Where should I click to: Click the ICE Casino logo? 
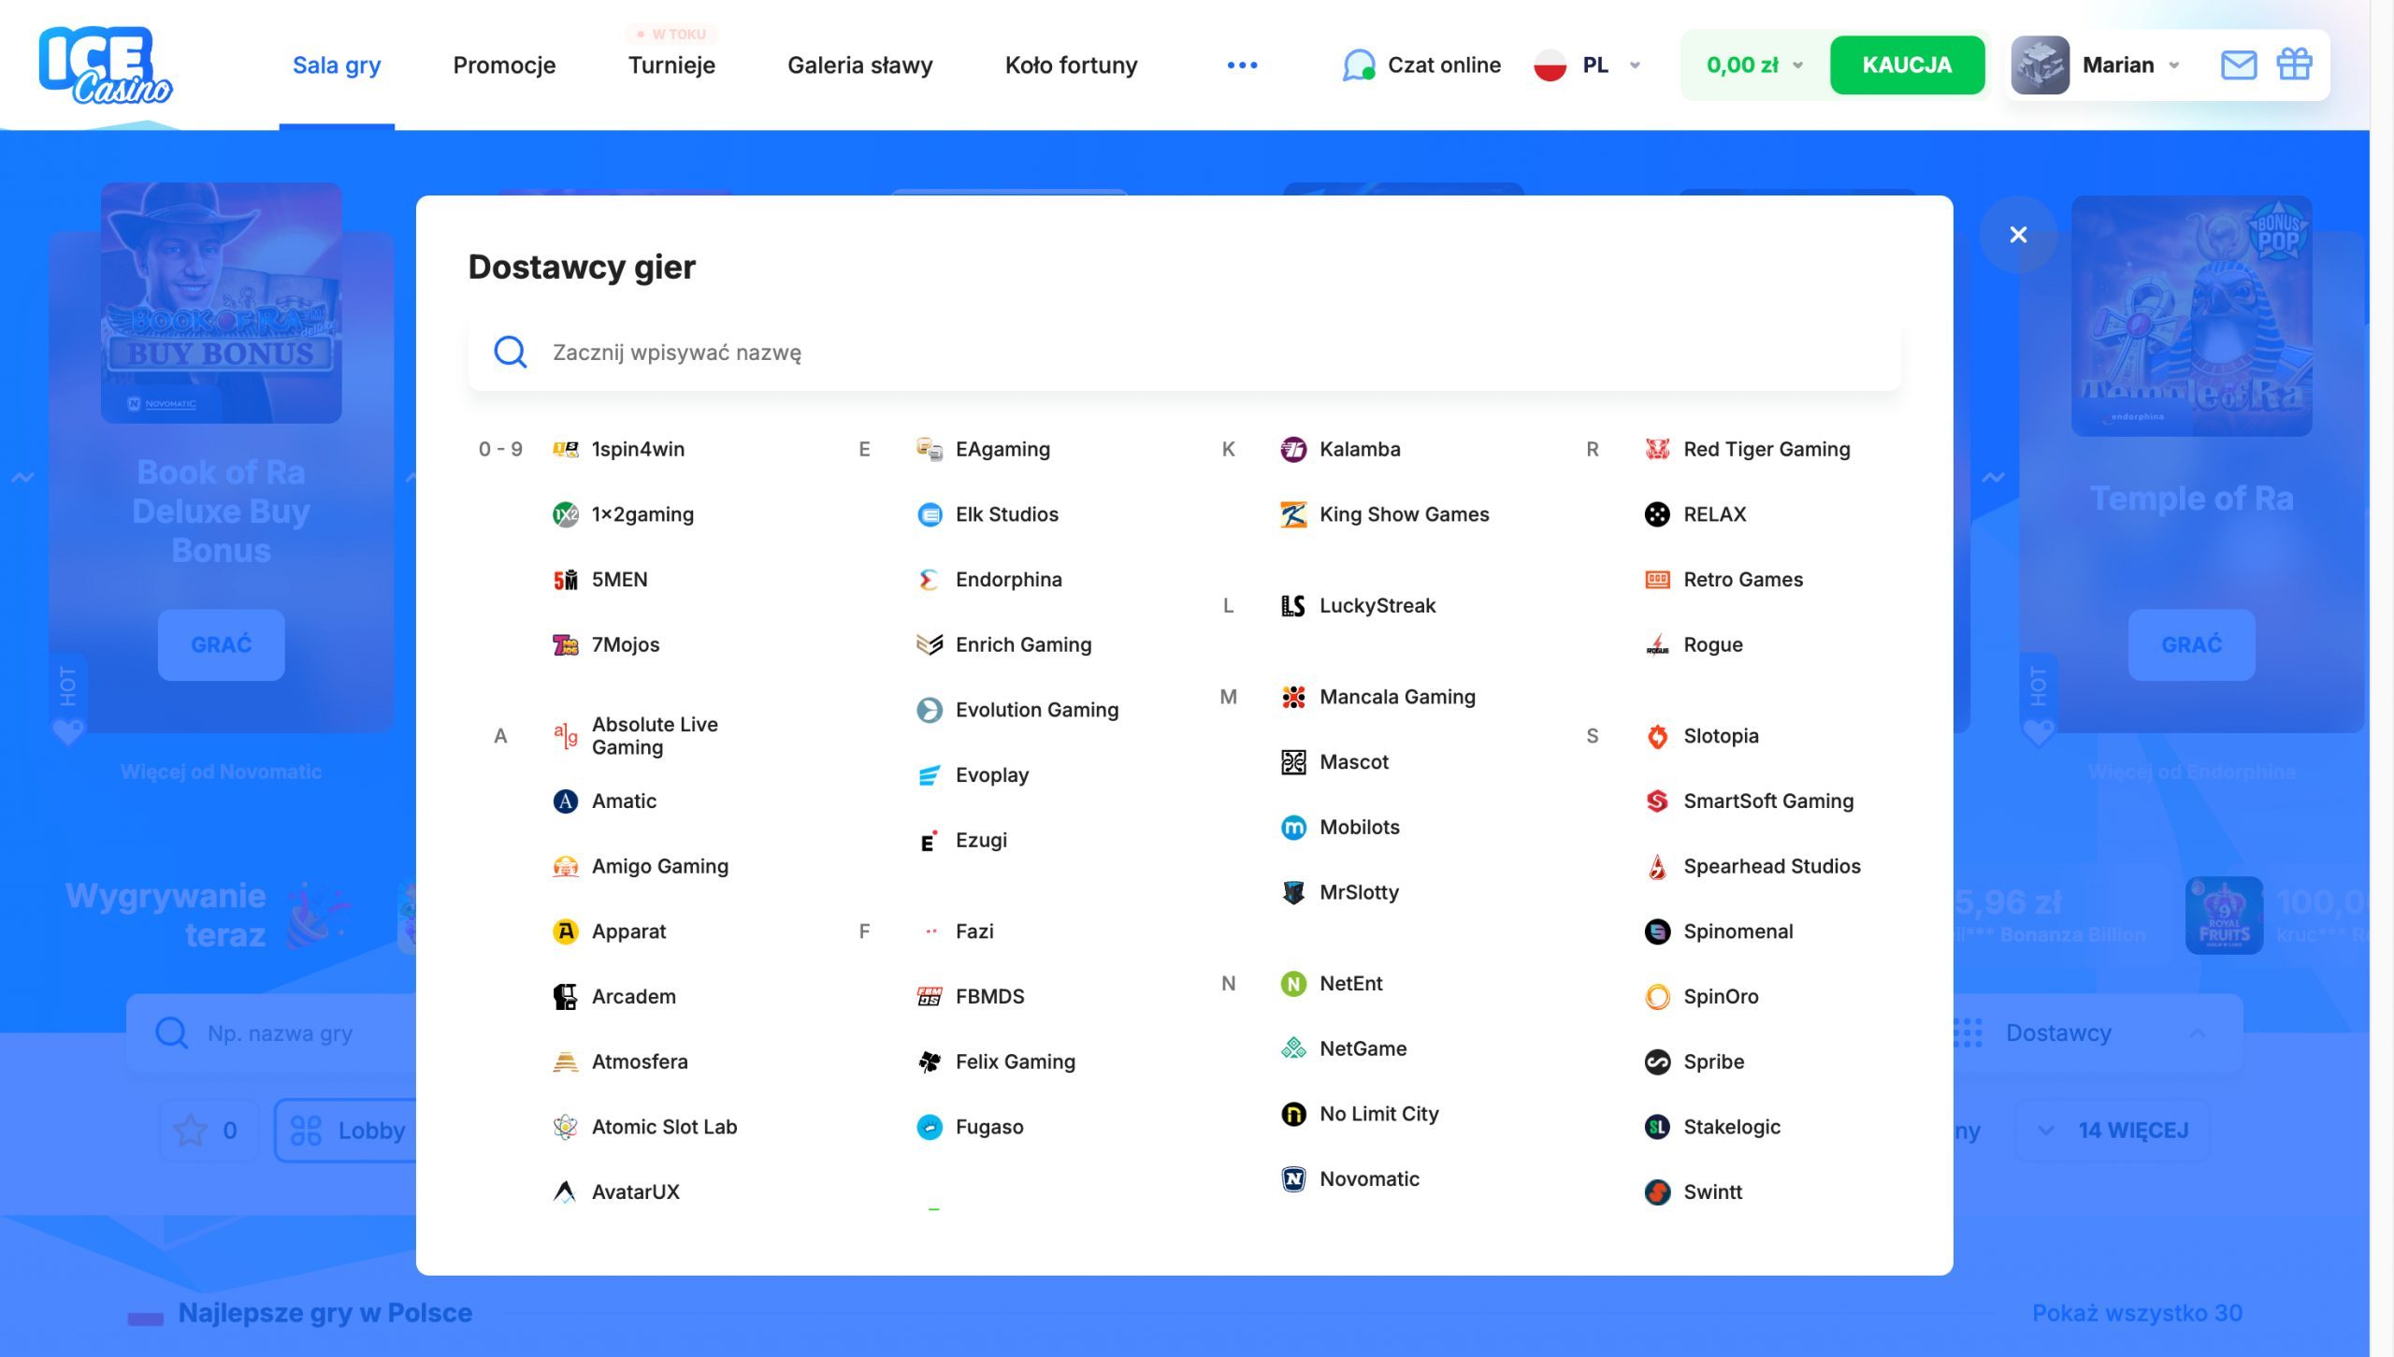[x=105, y=65]
